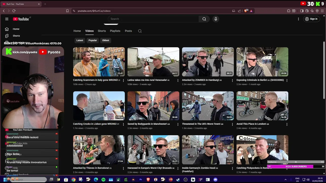Open options for Avoid This Place London video
Viewport: 326px width, 183px height.
pos(287,125)
